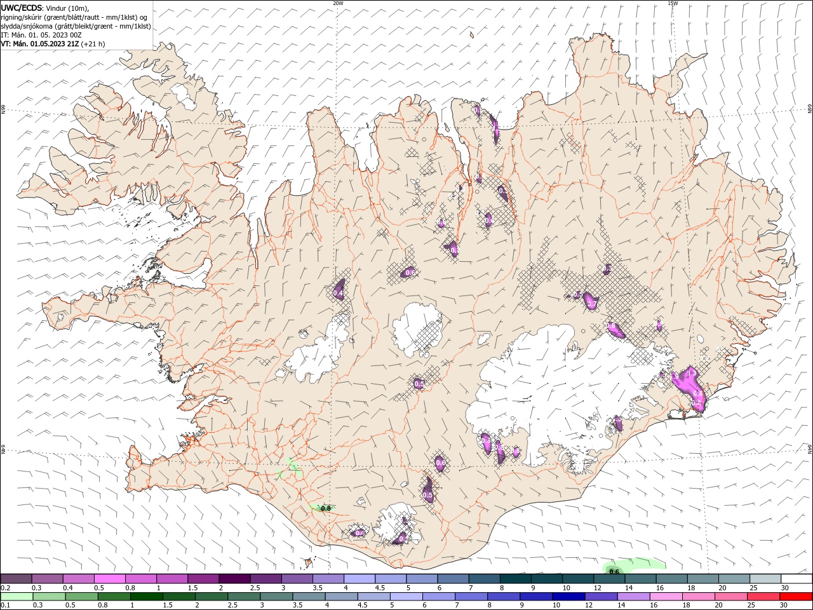Pick the bottom-row 1 darkest green swatch
The image size is (813, 610).
click(x=146, y=597)
